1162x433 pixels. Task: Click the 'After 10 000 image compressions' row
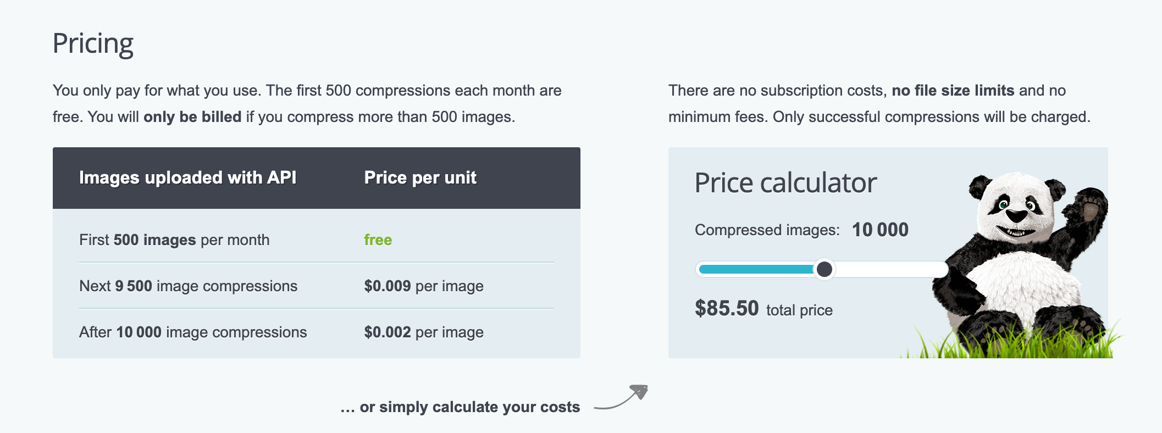point(317,332)
